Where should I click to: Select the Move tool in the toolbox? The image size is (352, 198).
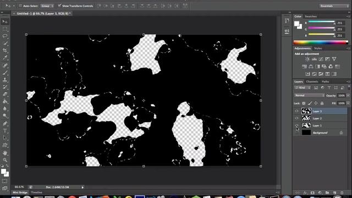(5, 21)
